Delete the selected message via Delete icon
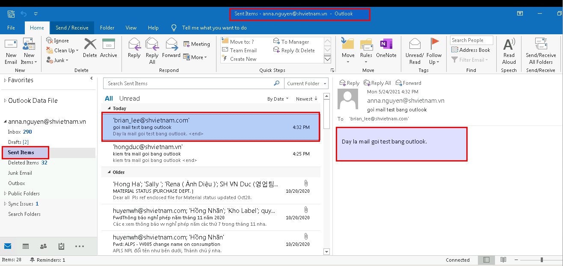 (90, 44)
